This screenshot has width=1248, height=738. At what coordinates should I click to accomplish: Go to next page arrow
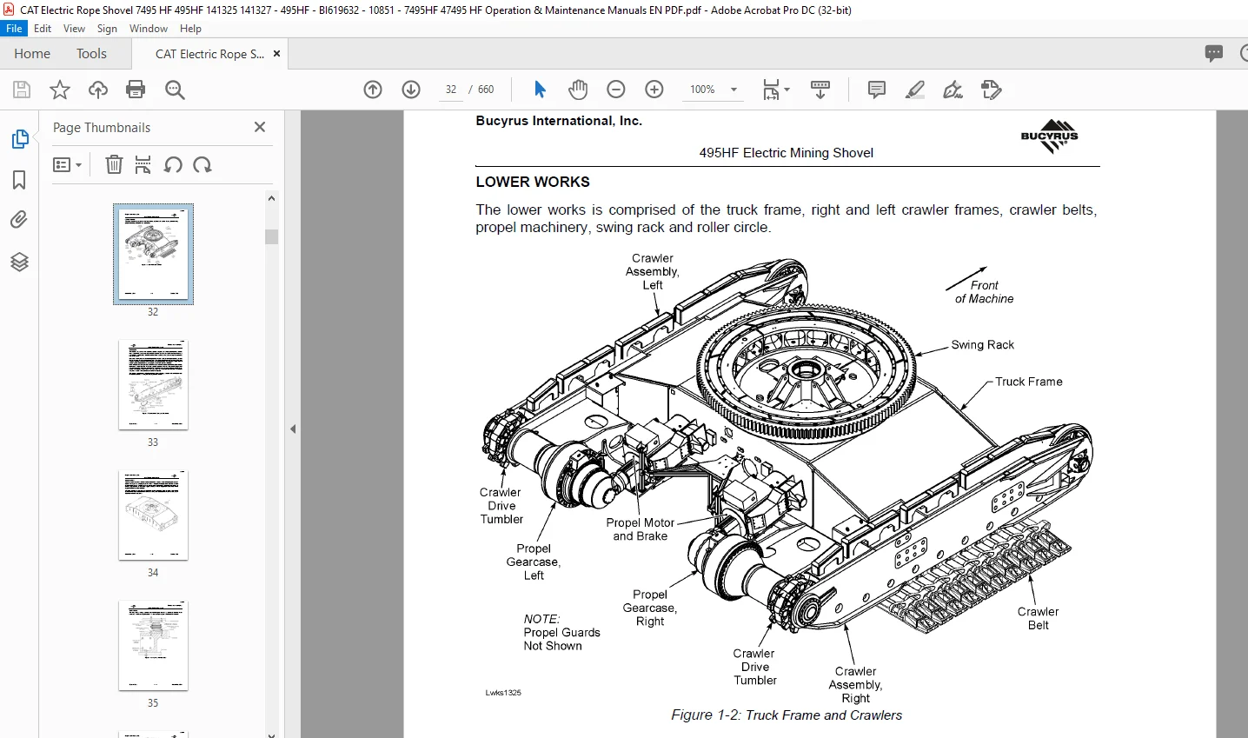coord(411,90)
